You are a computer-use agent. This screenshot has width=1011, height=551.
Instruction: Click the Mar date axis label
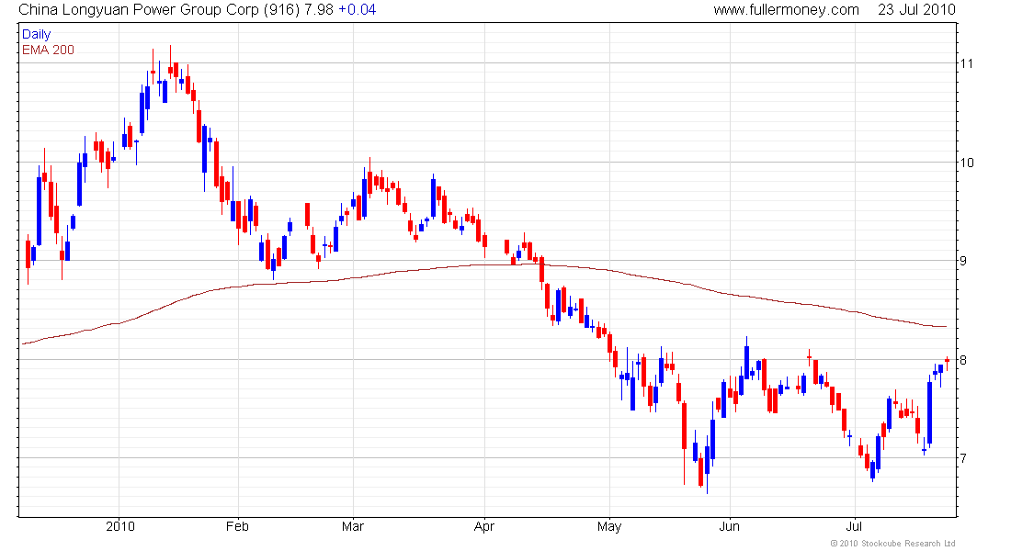tap(353, 526)
